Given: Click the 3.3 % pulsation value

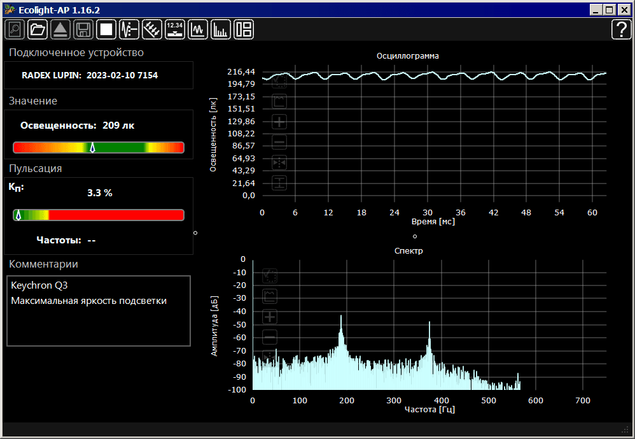Looking at the screenshot, I should point(100,193).
